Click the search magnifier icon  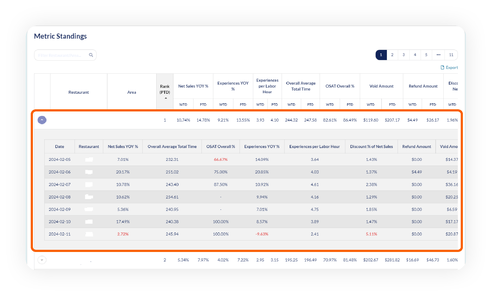pos(91,55)
